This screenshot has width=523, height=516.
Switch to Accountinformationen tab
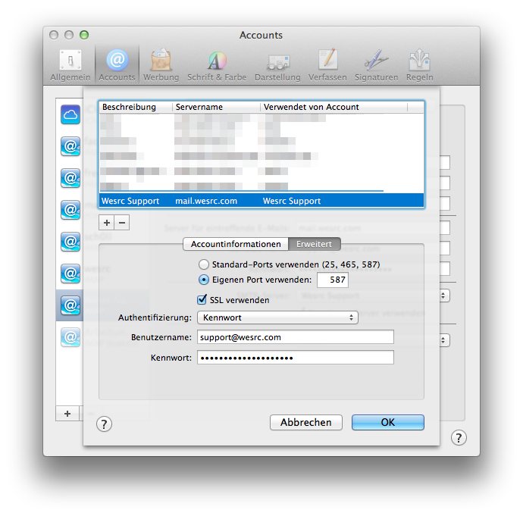[236, 244]
